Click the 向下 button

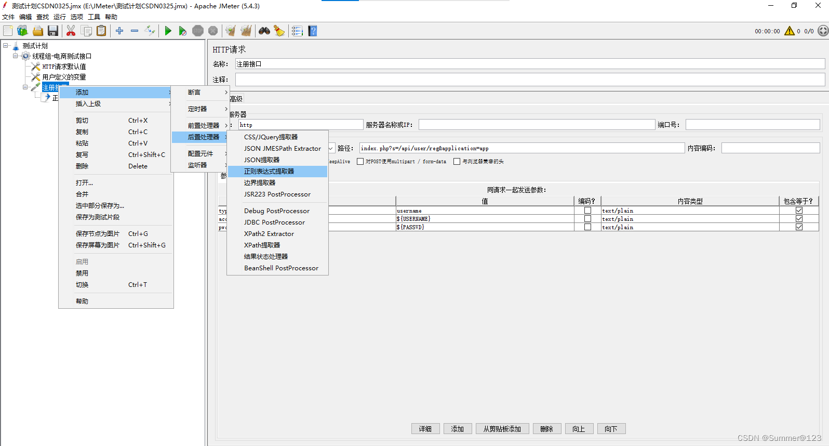click(x=611, y=429)
